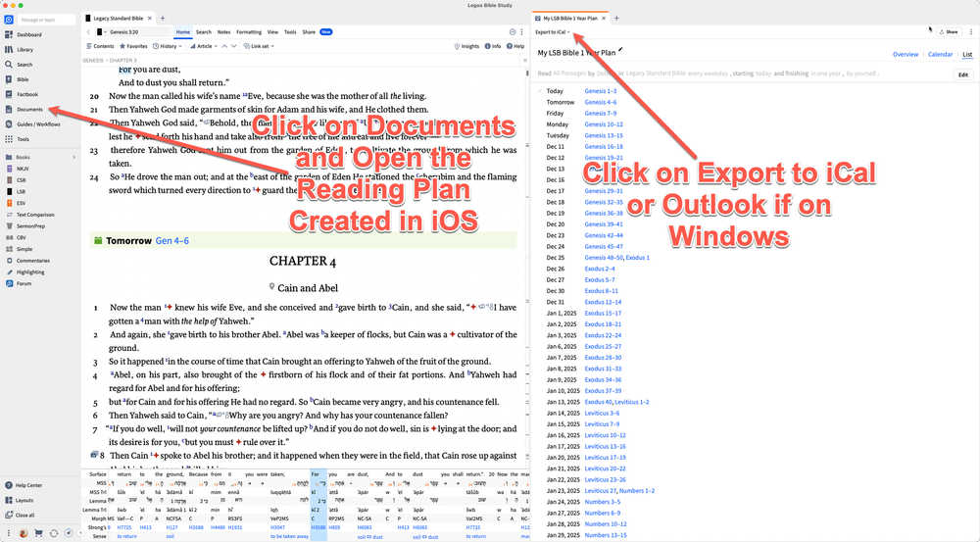This screenshot has width=980, height=542.
Task: Collapse the sidebar with the arrow
Action: tap(80, 533)
